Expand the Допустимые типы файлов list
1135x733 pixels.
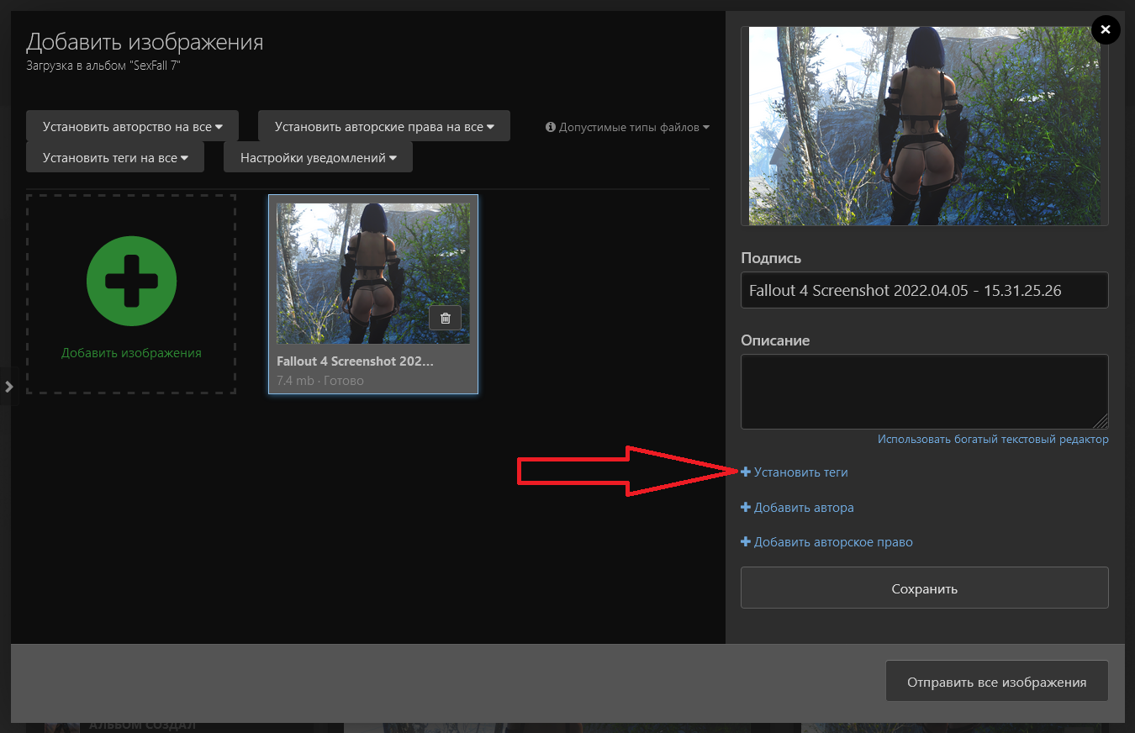(634, 128)
